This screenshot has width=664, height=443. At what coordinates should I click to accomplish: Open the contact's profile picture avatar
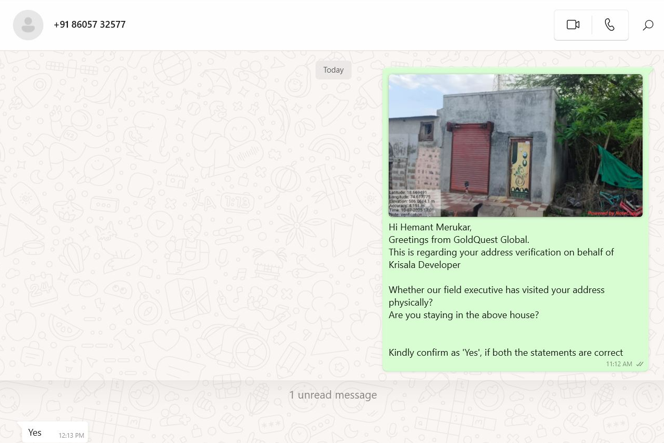tap(28, 25)
